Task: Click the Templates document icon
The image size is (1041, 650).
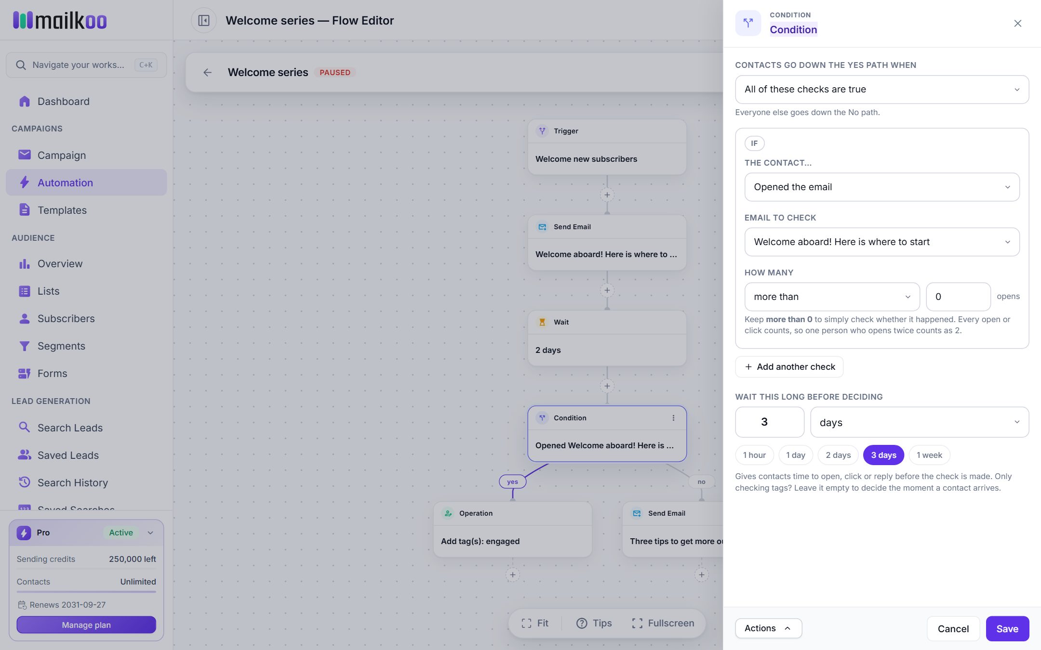Action: 24,210
